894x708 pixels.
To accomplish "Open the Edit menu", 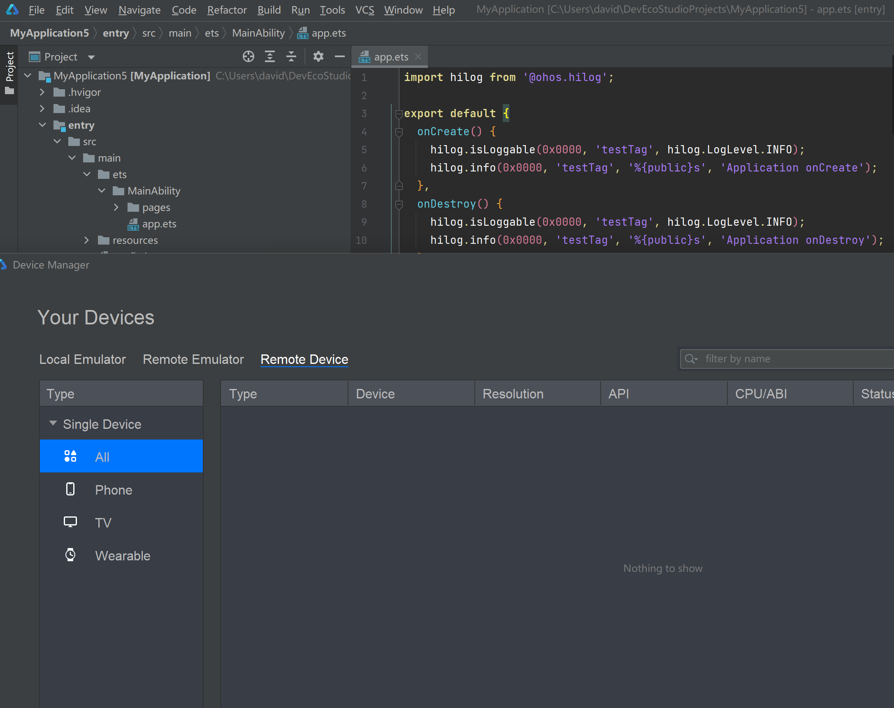I will 65,9.
